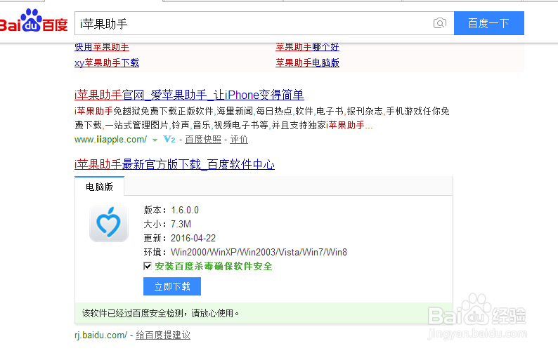558x353 pixels.
Task: Click the 立即下载 download button
Action: tap(172, 286)
